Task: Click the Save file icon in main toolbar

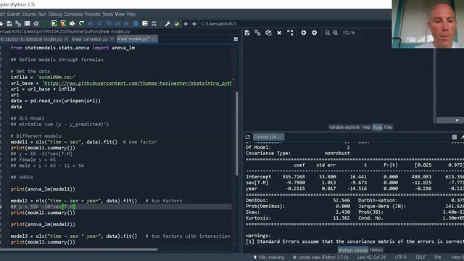Action: pyautogui.click(x=9, y=24)
